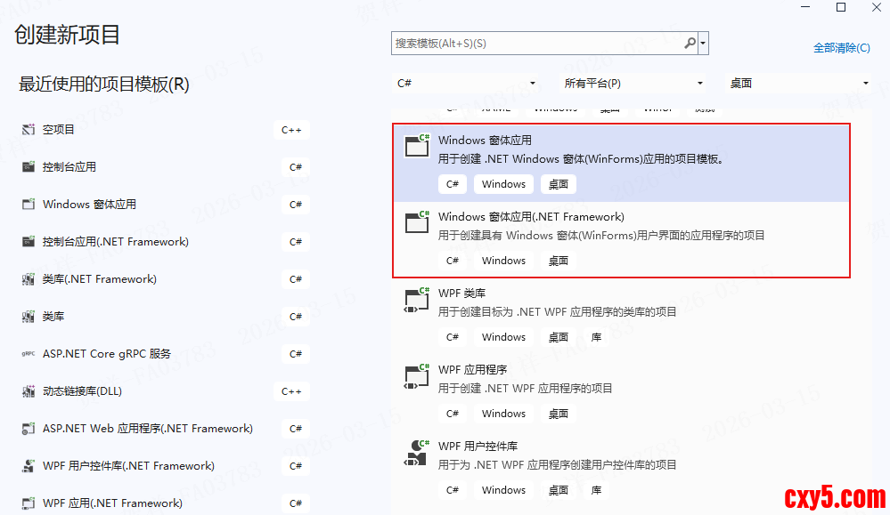890x515 pixels.
Task: Click the WPF 用户控件库 list icon
Action: 417,454
